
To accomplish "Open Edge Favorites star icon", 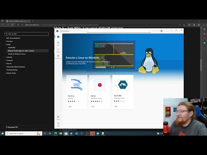I will [189, 25].
